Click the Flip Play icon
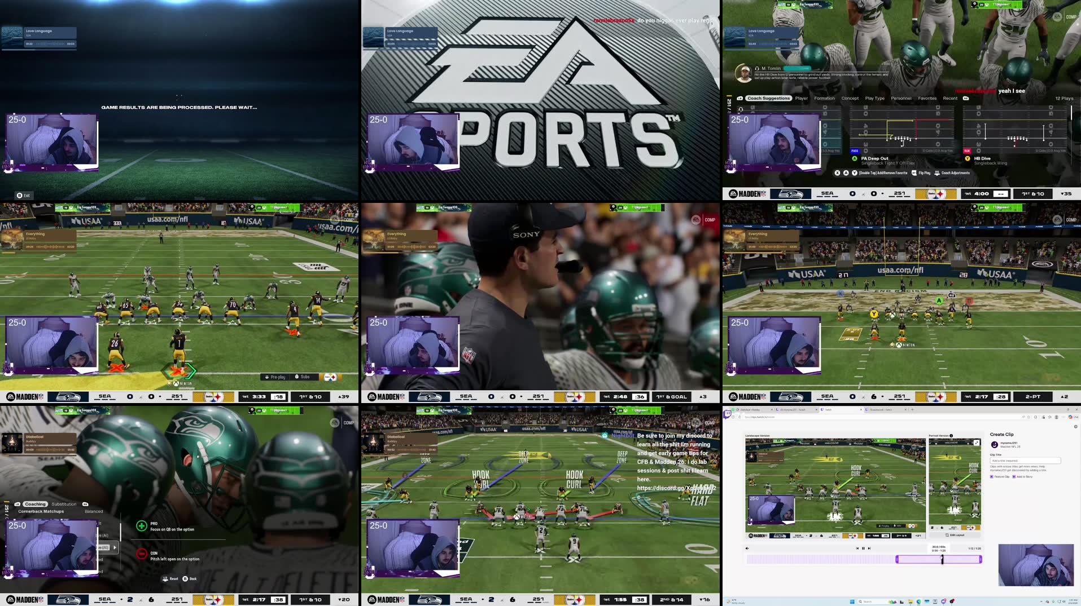The width and height of the screenshot is (1081, 606). [x=914, y=172]
